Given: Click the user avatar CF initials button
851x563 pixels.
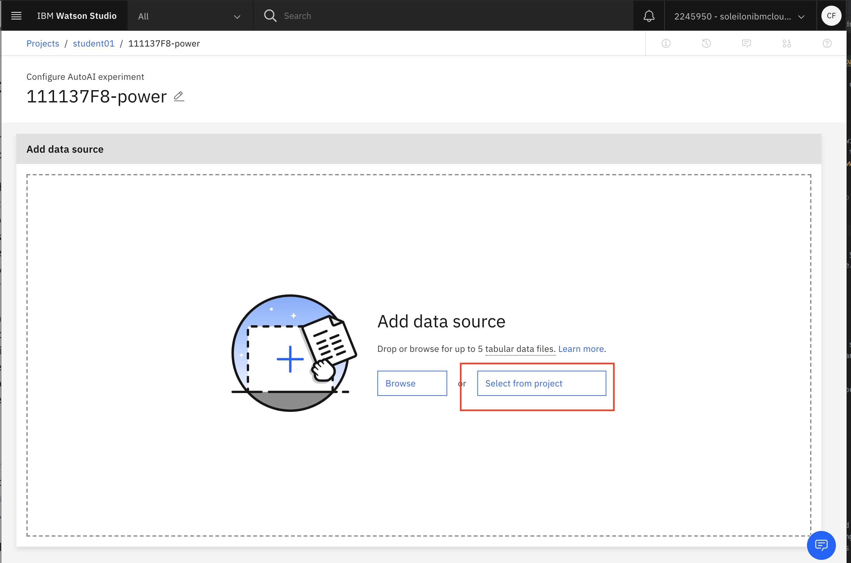Looking at the screenshot, I should [x=828, y=16].
